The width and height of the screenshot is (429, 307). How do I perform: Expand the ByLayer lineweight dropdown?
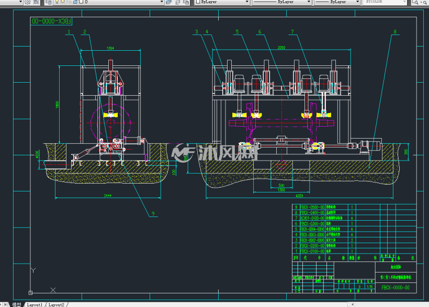point(357,2)
